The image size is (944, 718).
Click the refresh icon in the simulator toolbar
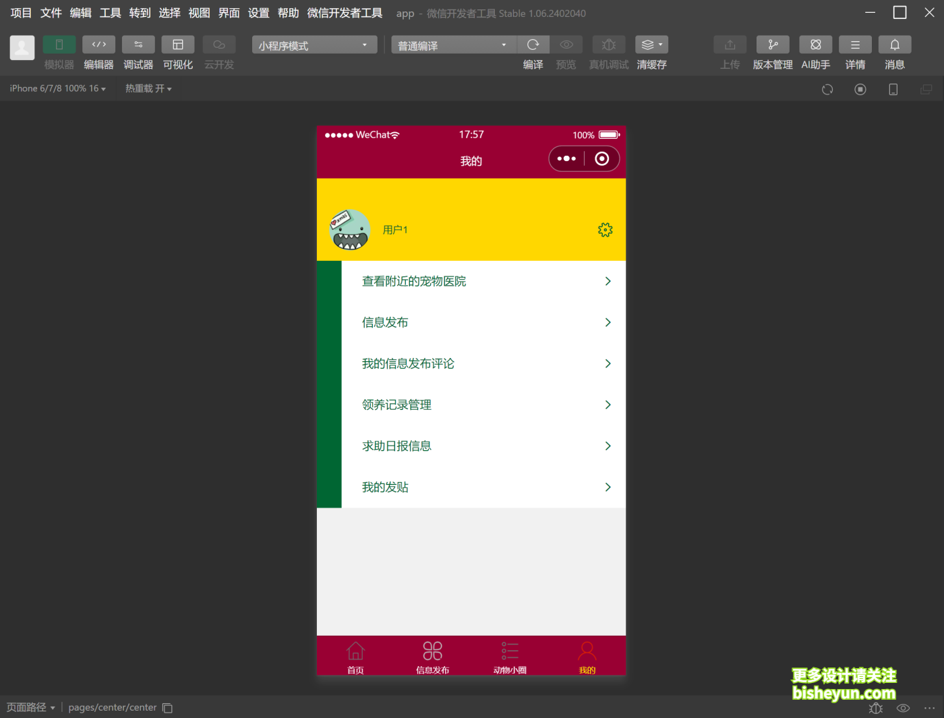827,88
